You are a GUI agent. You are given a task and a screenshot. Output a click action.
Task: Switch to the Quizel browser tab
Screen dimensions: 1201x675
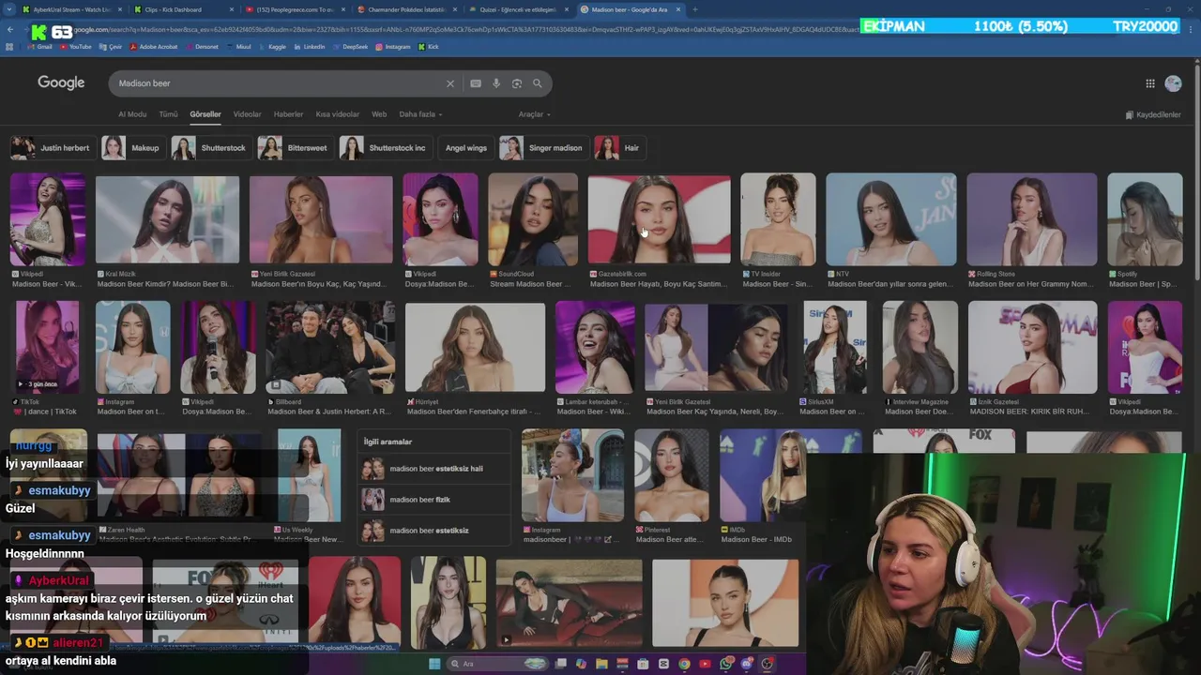pos(518,9)
